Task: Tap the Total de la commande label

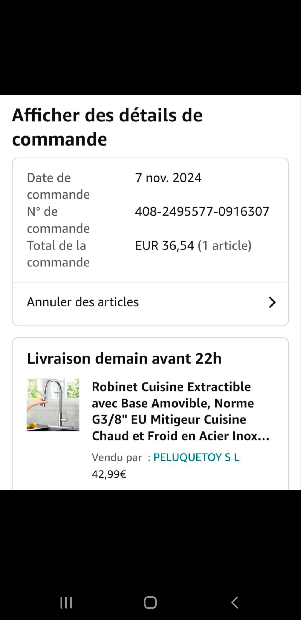Action: (58, 254)
